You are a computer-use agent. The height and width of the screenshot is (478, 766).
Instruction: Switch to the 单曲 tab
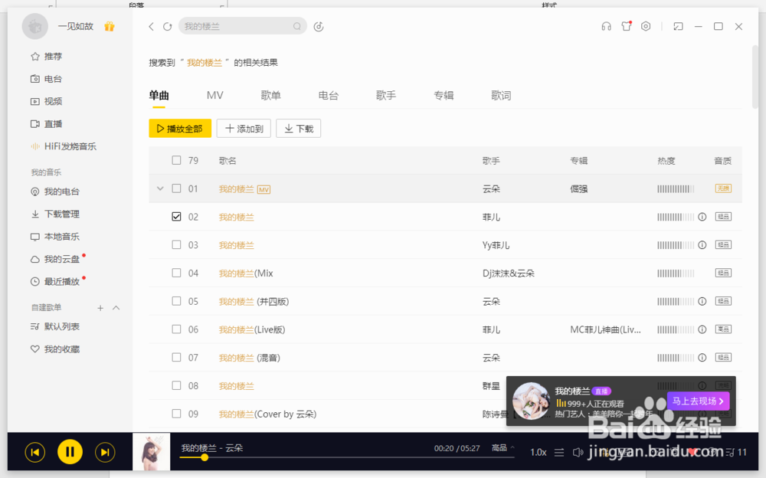click(x=159, y=95)
